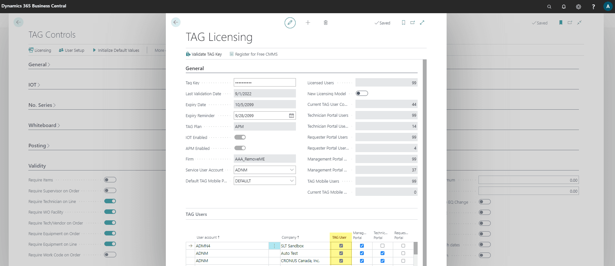Click the TAG Licensing vertical scrollbar
Image resolution: width=615 pixels, height=266 pixels.
pos(425,162)
